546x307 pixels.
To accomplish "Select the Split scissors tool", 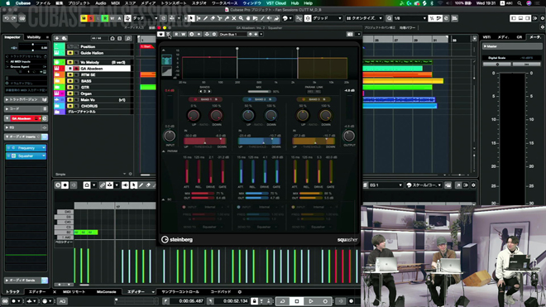I will point(220,18).
